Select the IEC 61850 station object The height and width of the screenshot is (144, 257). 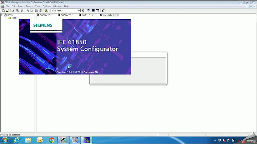(x=109, y=15)
